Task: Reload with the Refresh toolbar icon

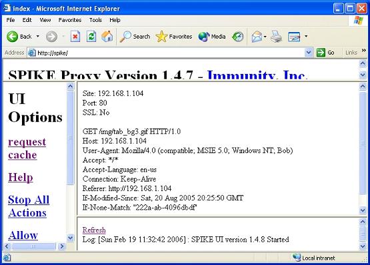Action: coord(91,37)
